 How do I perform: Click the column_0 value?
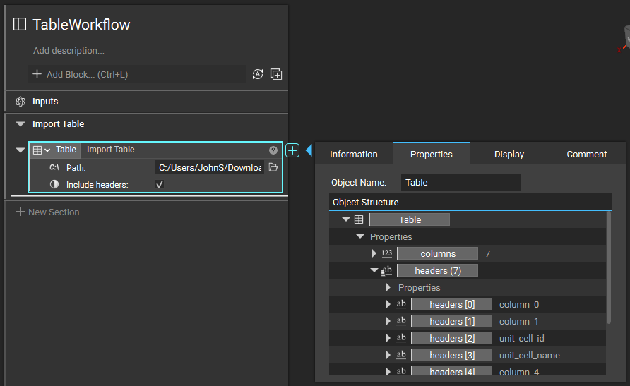pyautogui.click(x=519, y=305)
